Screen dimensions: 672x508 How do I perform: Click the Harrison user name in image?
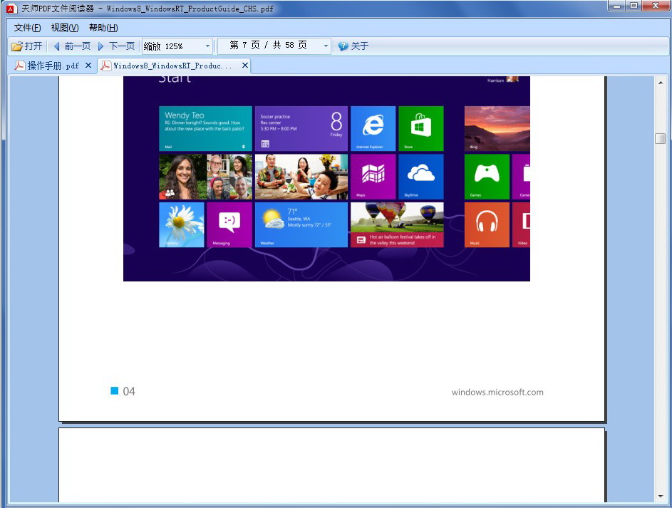point(495,81)
